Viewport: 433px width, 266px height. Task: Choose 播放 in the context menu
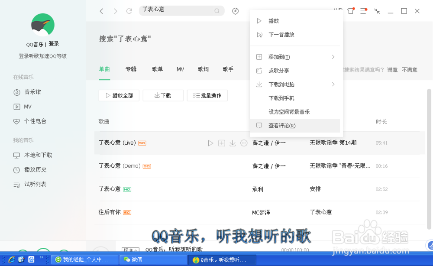pyautogui.click(x=295, y=21)
